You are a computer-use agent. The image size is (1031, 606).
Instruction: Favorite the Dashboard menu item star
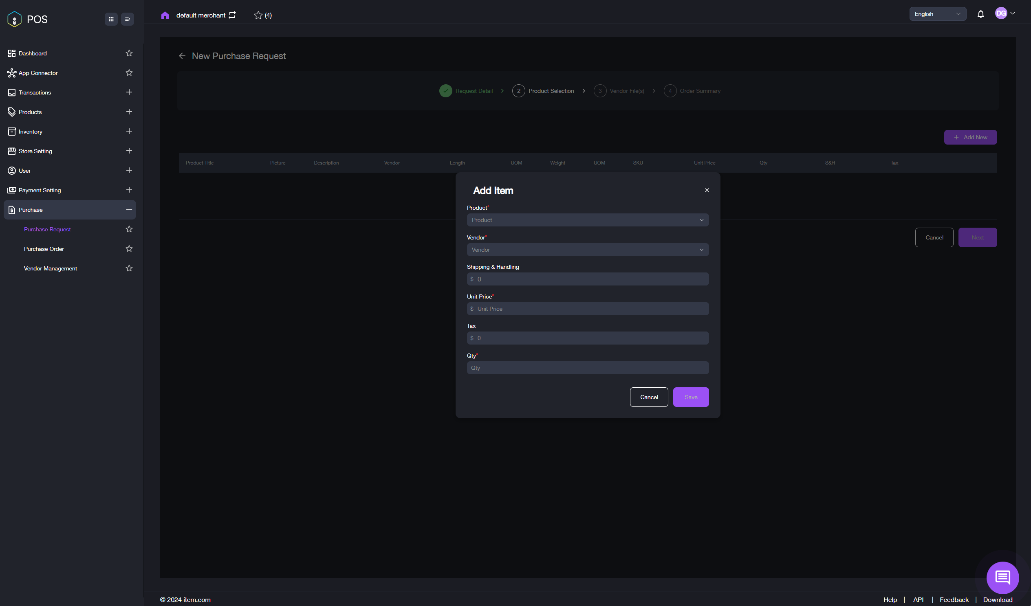(x=129, y=53)
